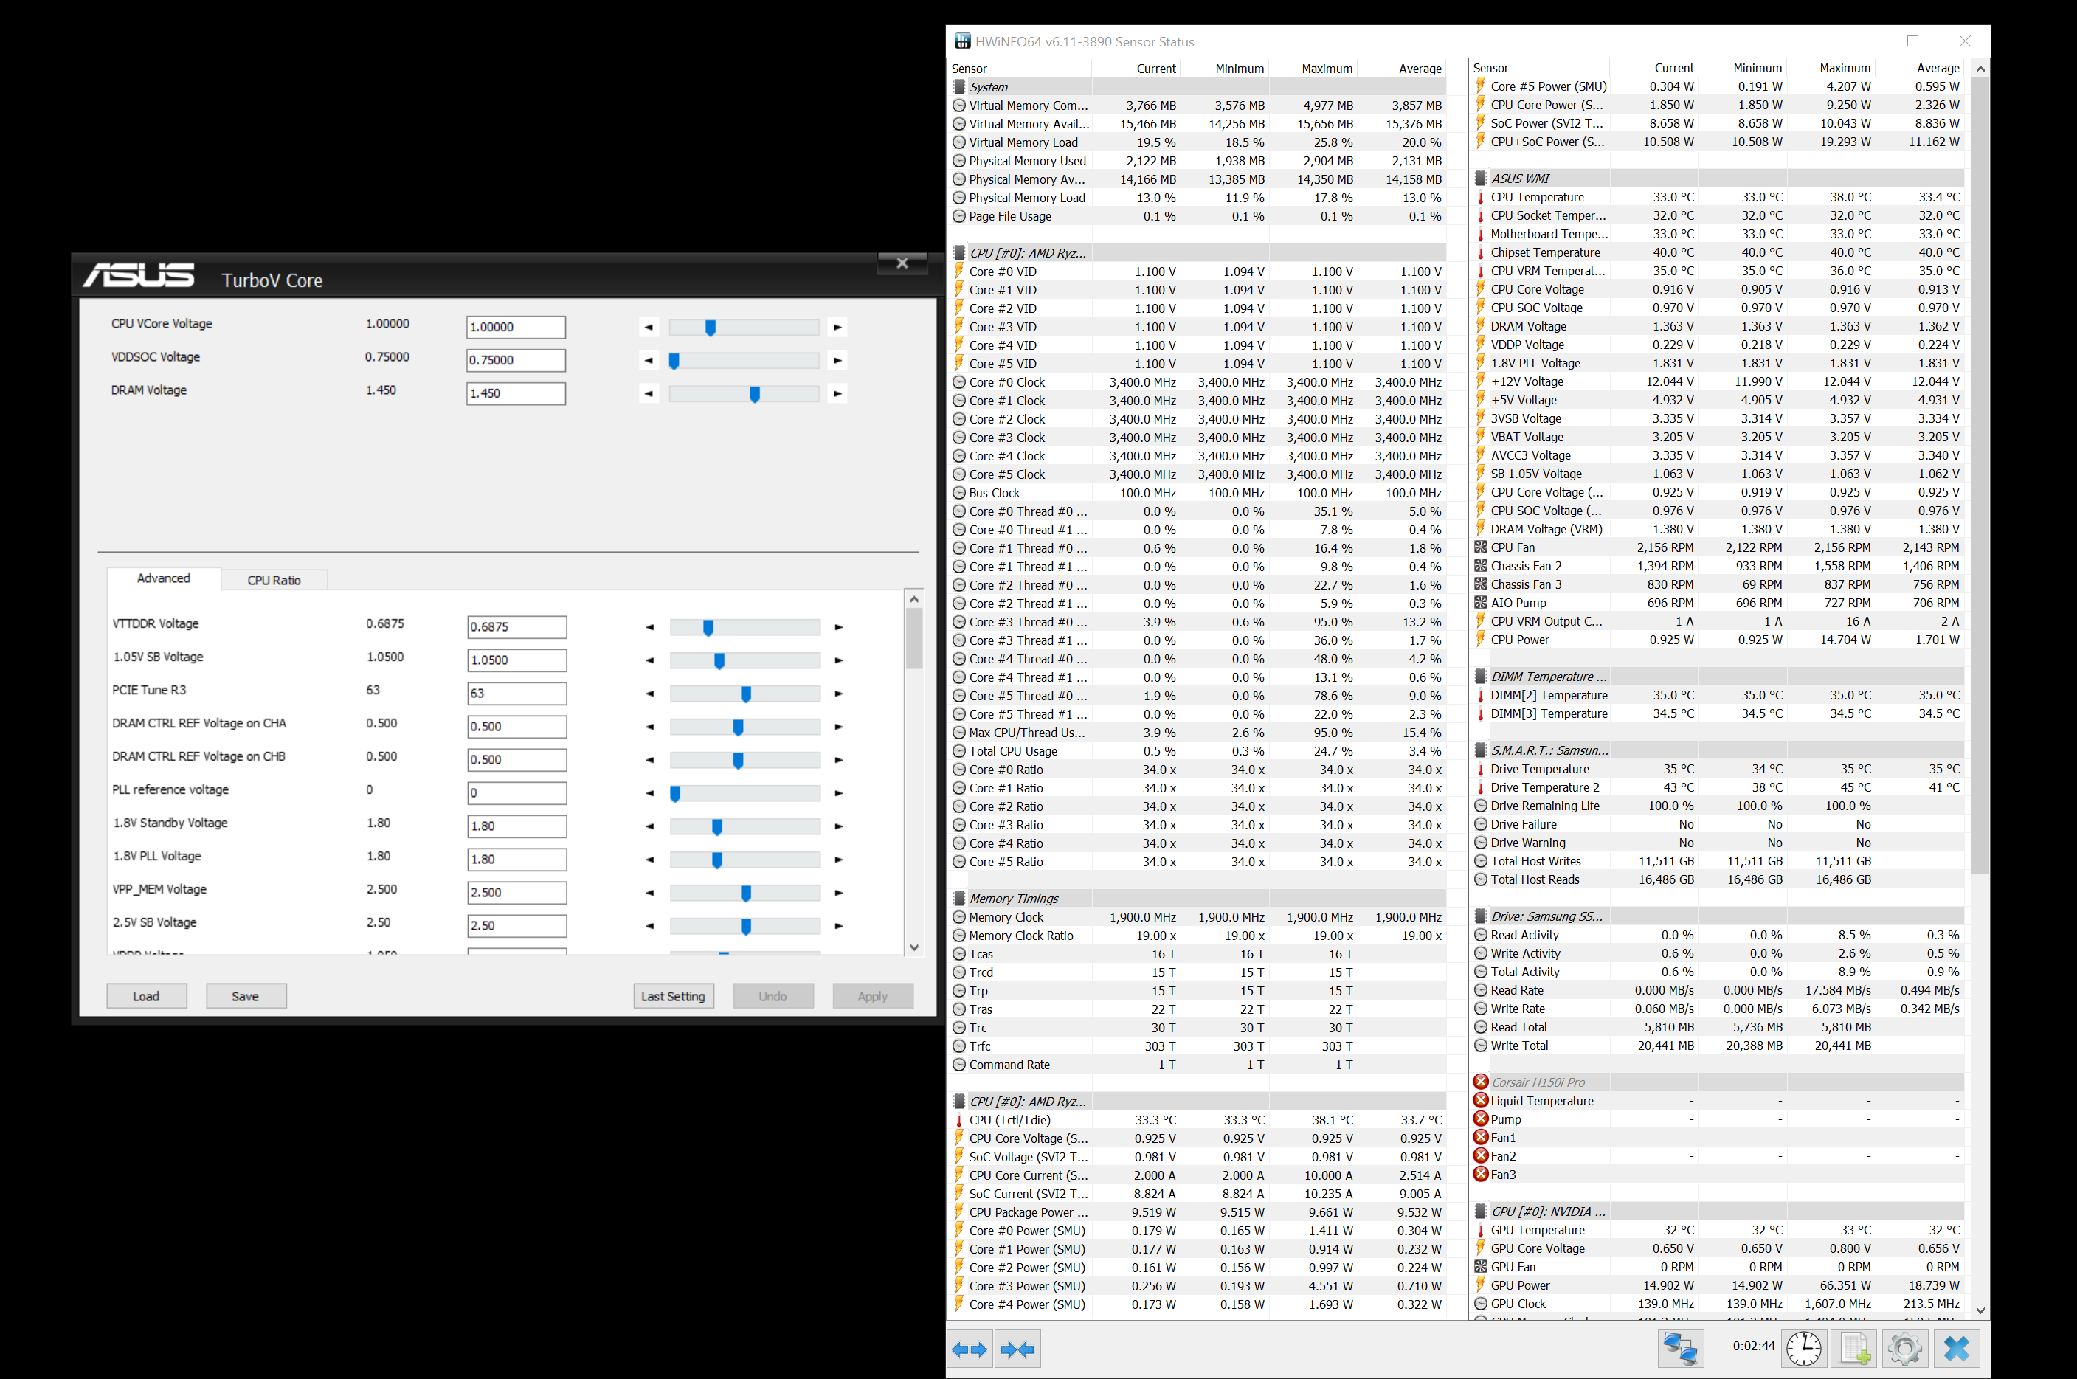Click the Last Setting button
Viewport: 2077px width, 1379px height.
673,996
